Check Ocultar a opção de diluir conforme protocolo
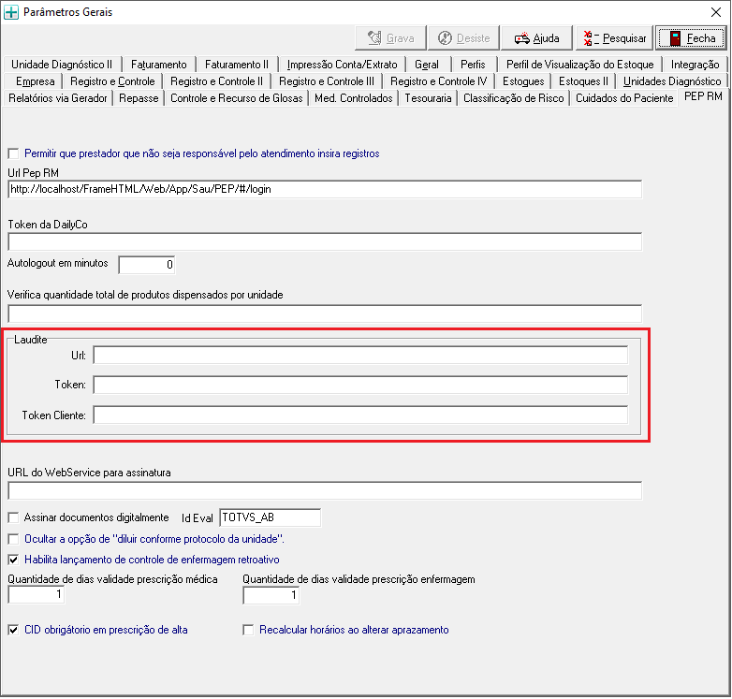732x699 pixels. (x=13, y=539)
